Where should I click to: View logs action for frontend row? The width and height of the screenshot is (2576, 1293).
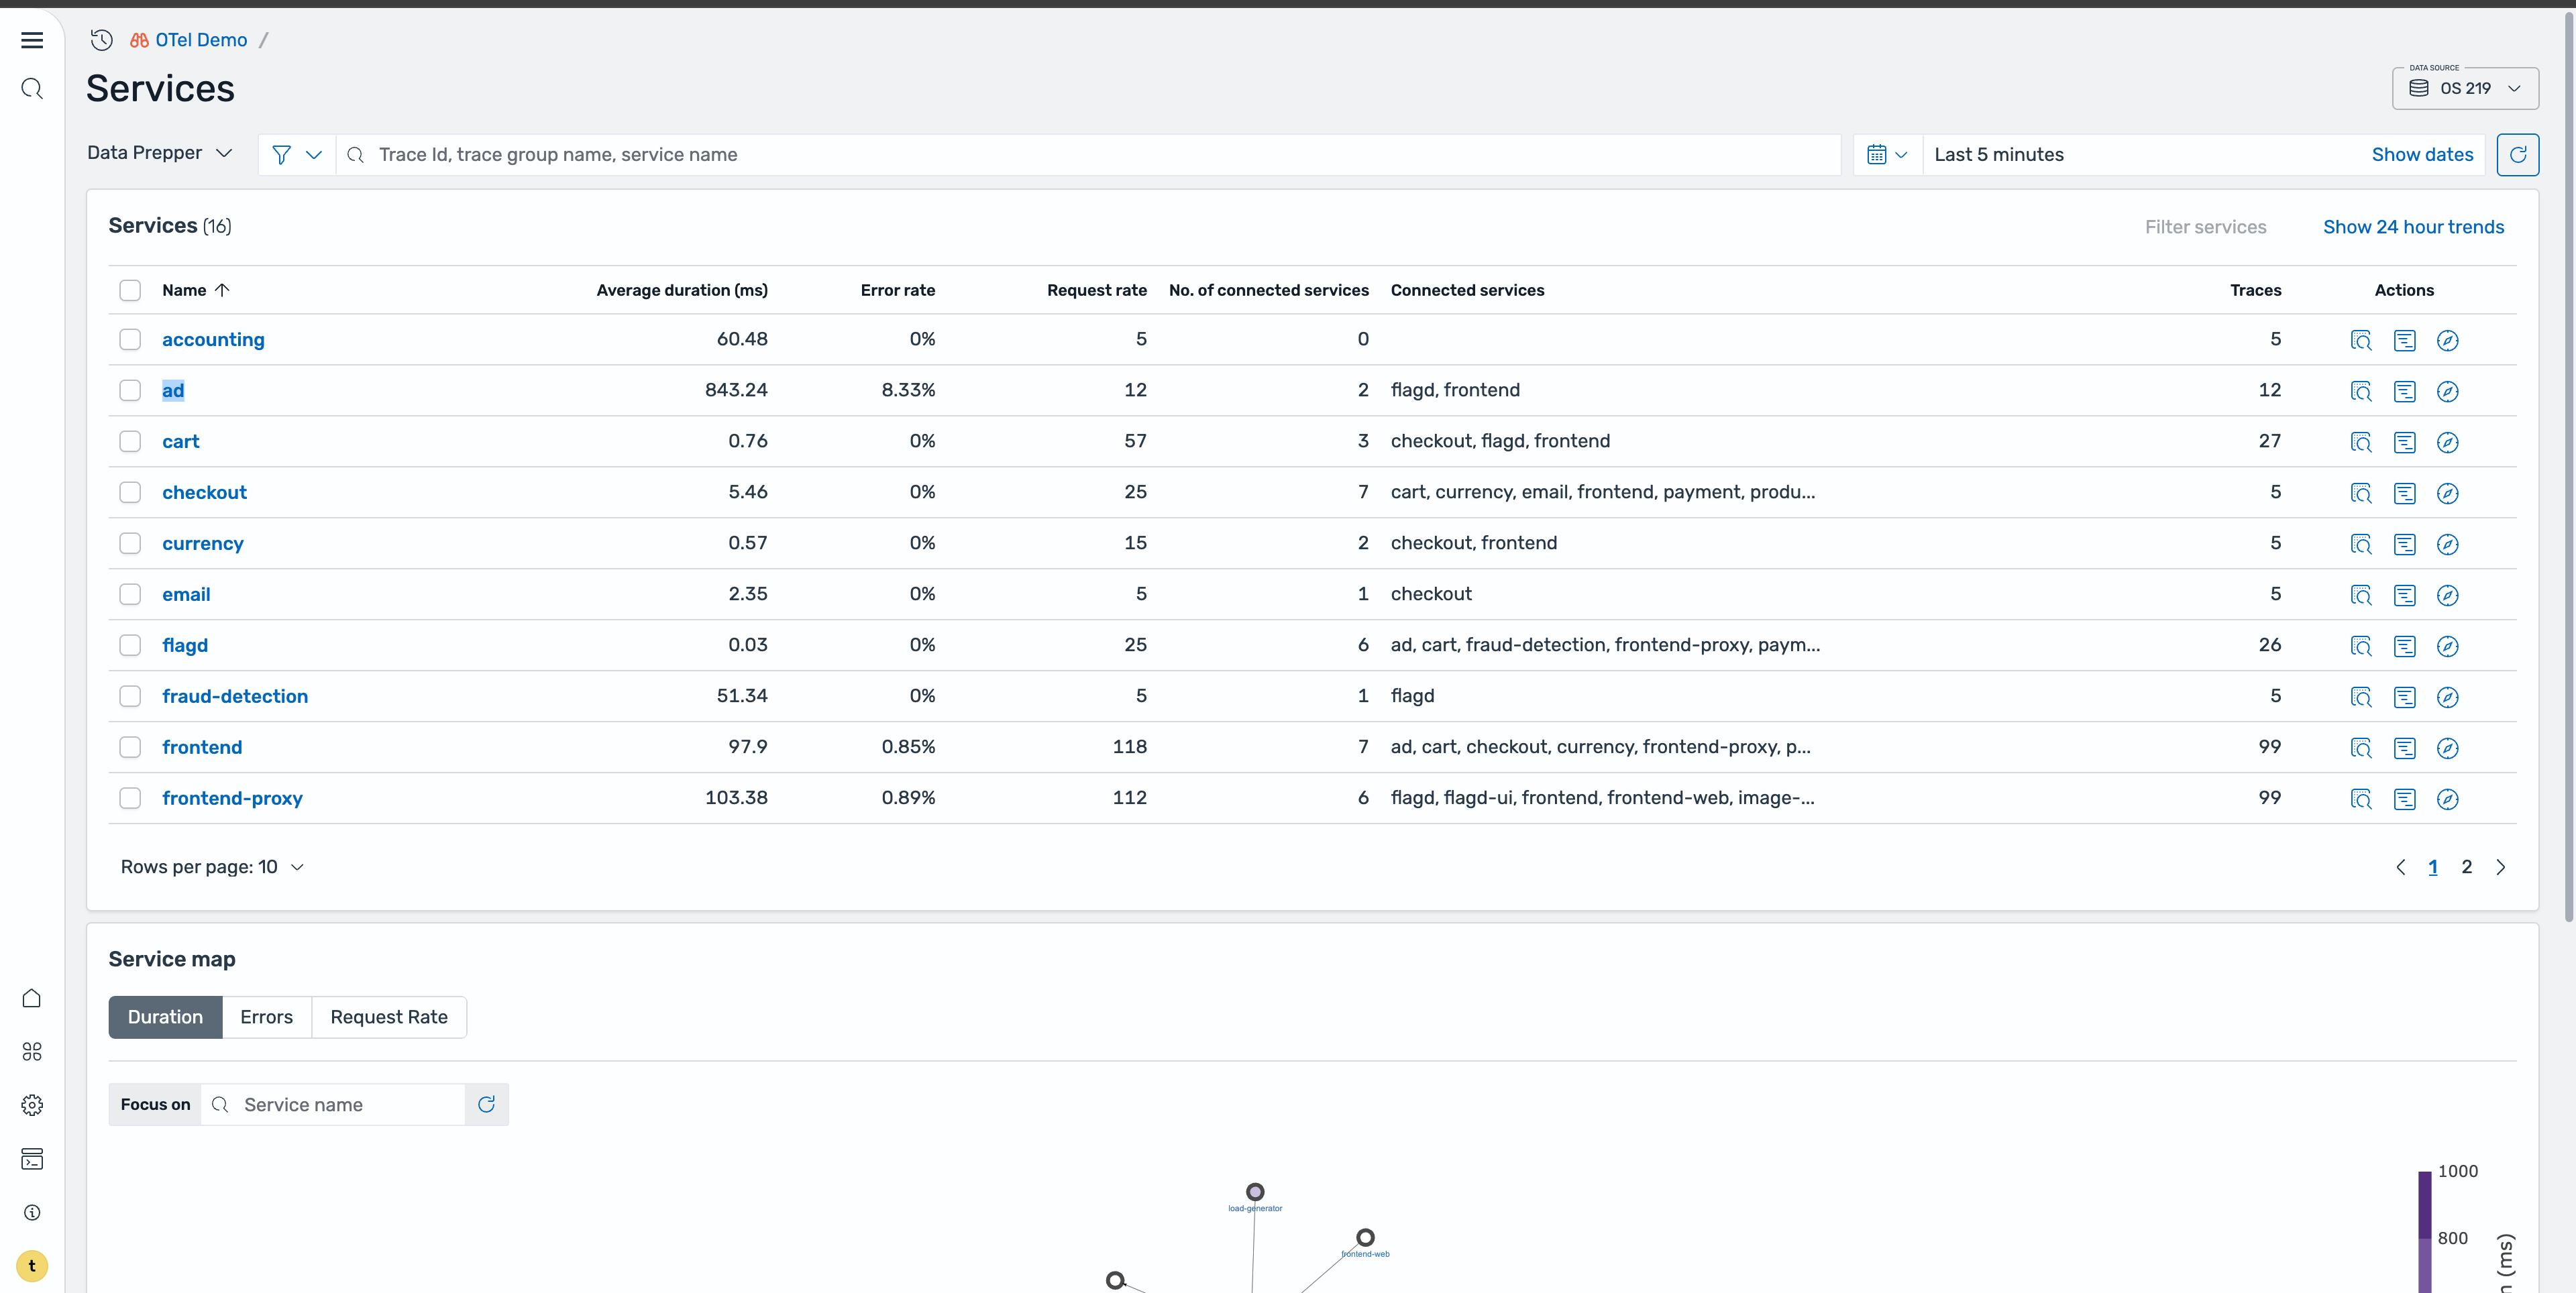(x=2404, y=748)
